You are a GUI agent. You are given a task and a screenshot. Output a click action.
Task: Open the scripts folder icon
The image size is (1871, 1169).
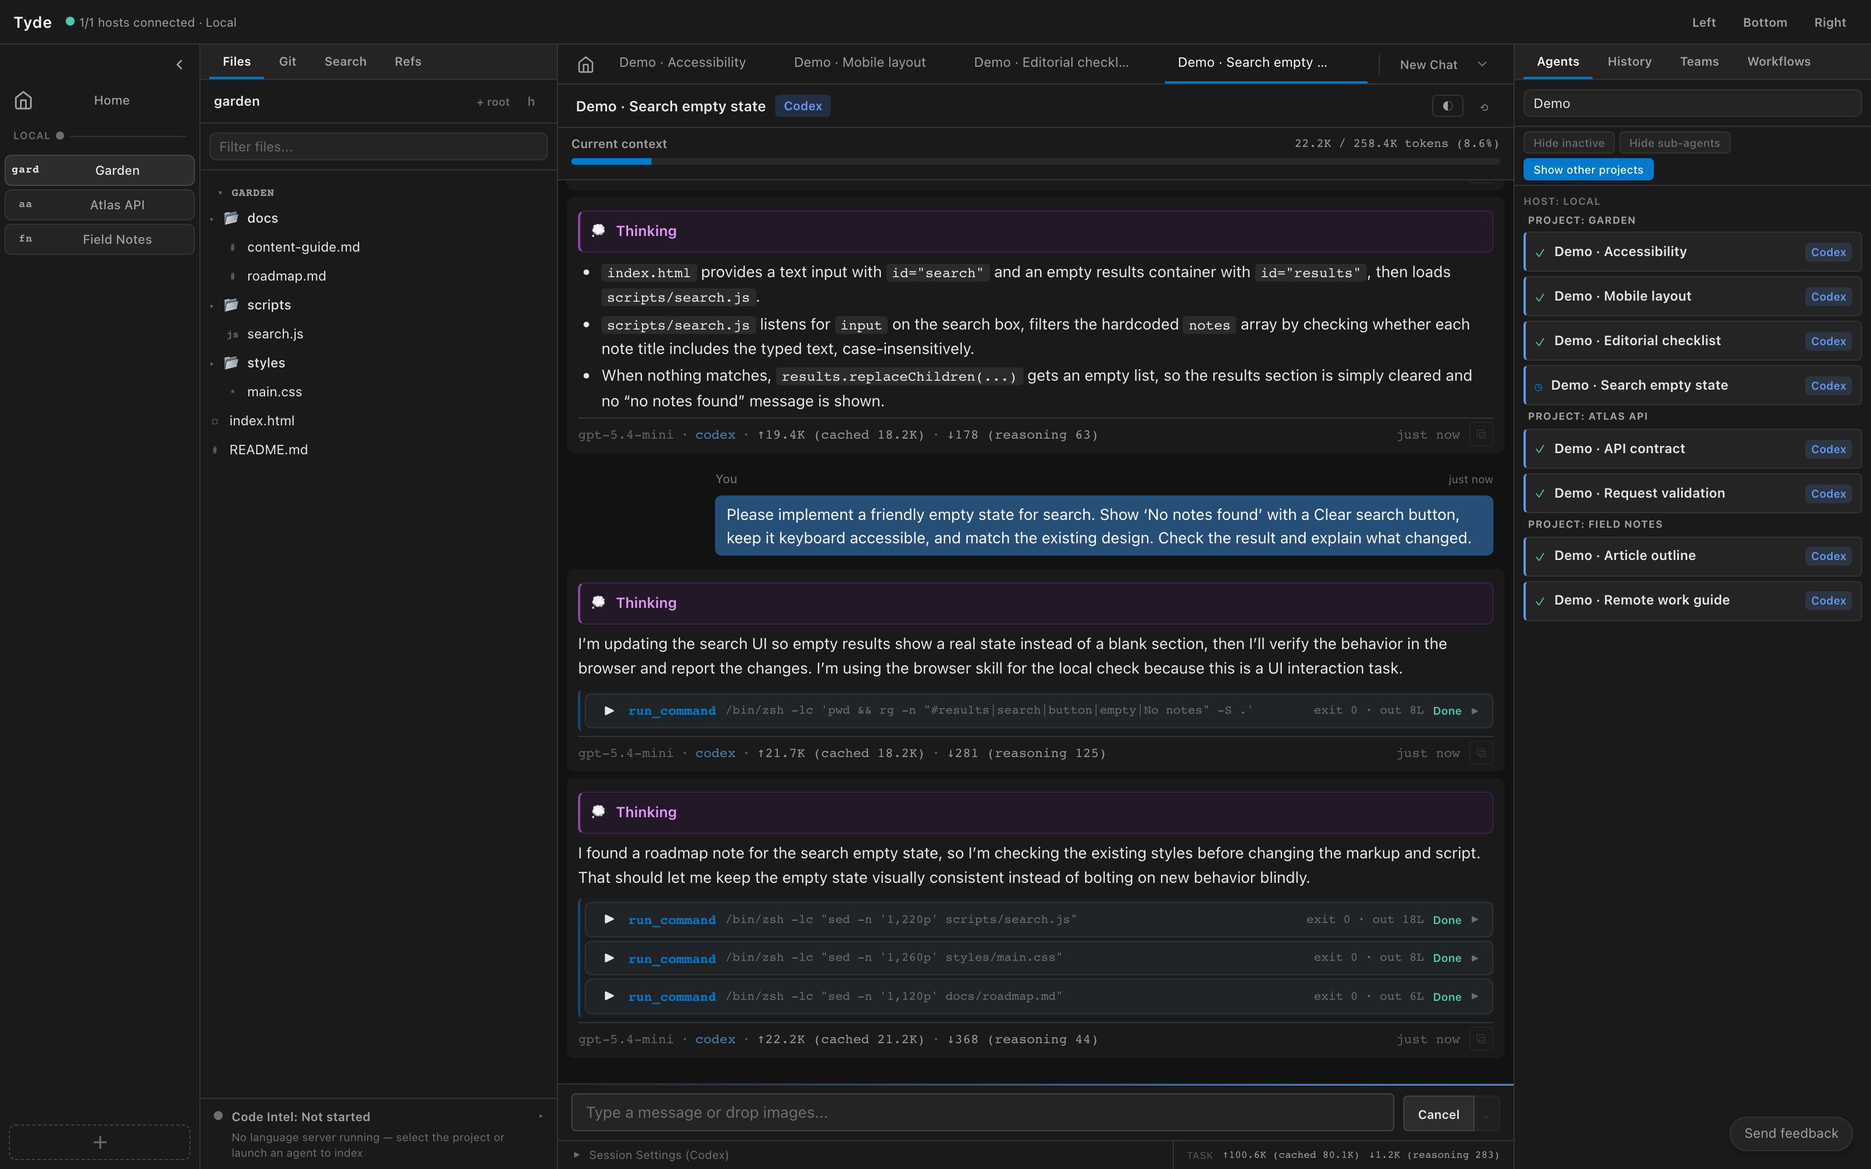pyautogui.click(x=231, y=304)
